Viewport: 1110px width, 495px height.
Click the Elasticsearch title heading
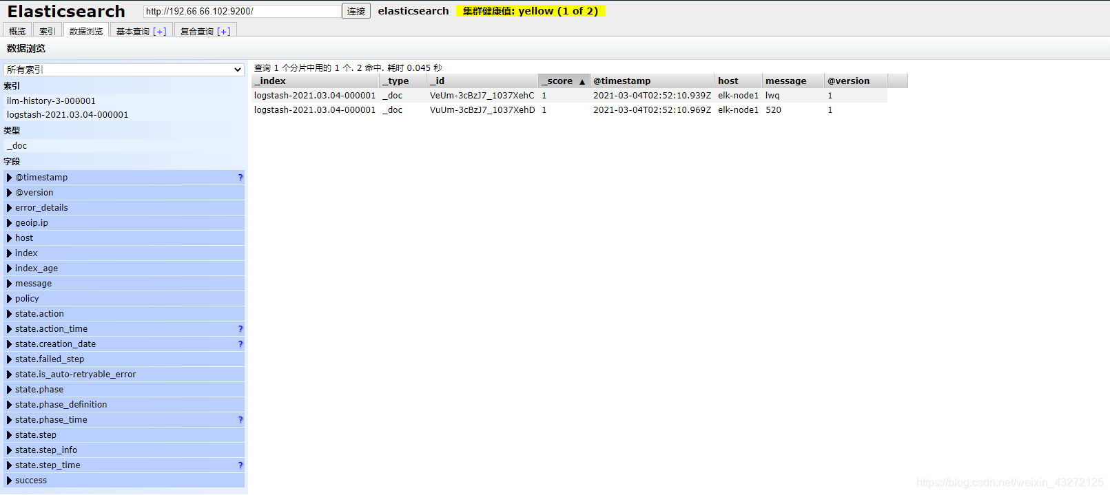[x=66, y=12]
